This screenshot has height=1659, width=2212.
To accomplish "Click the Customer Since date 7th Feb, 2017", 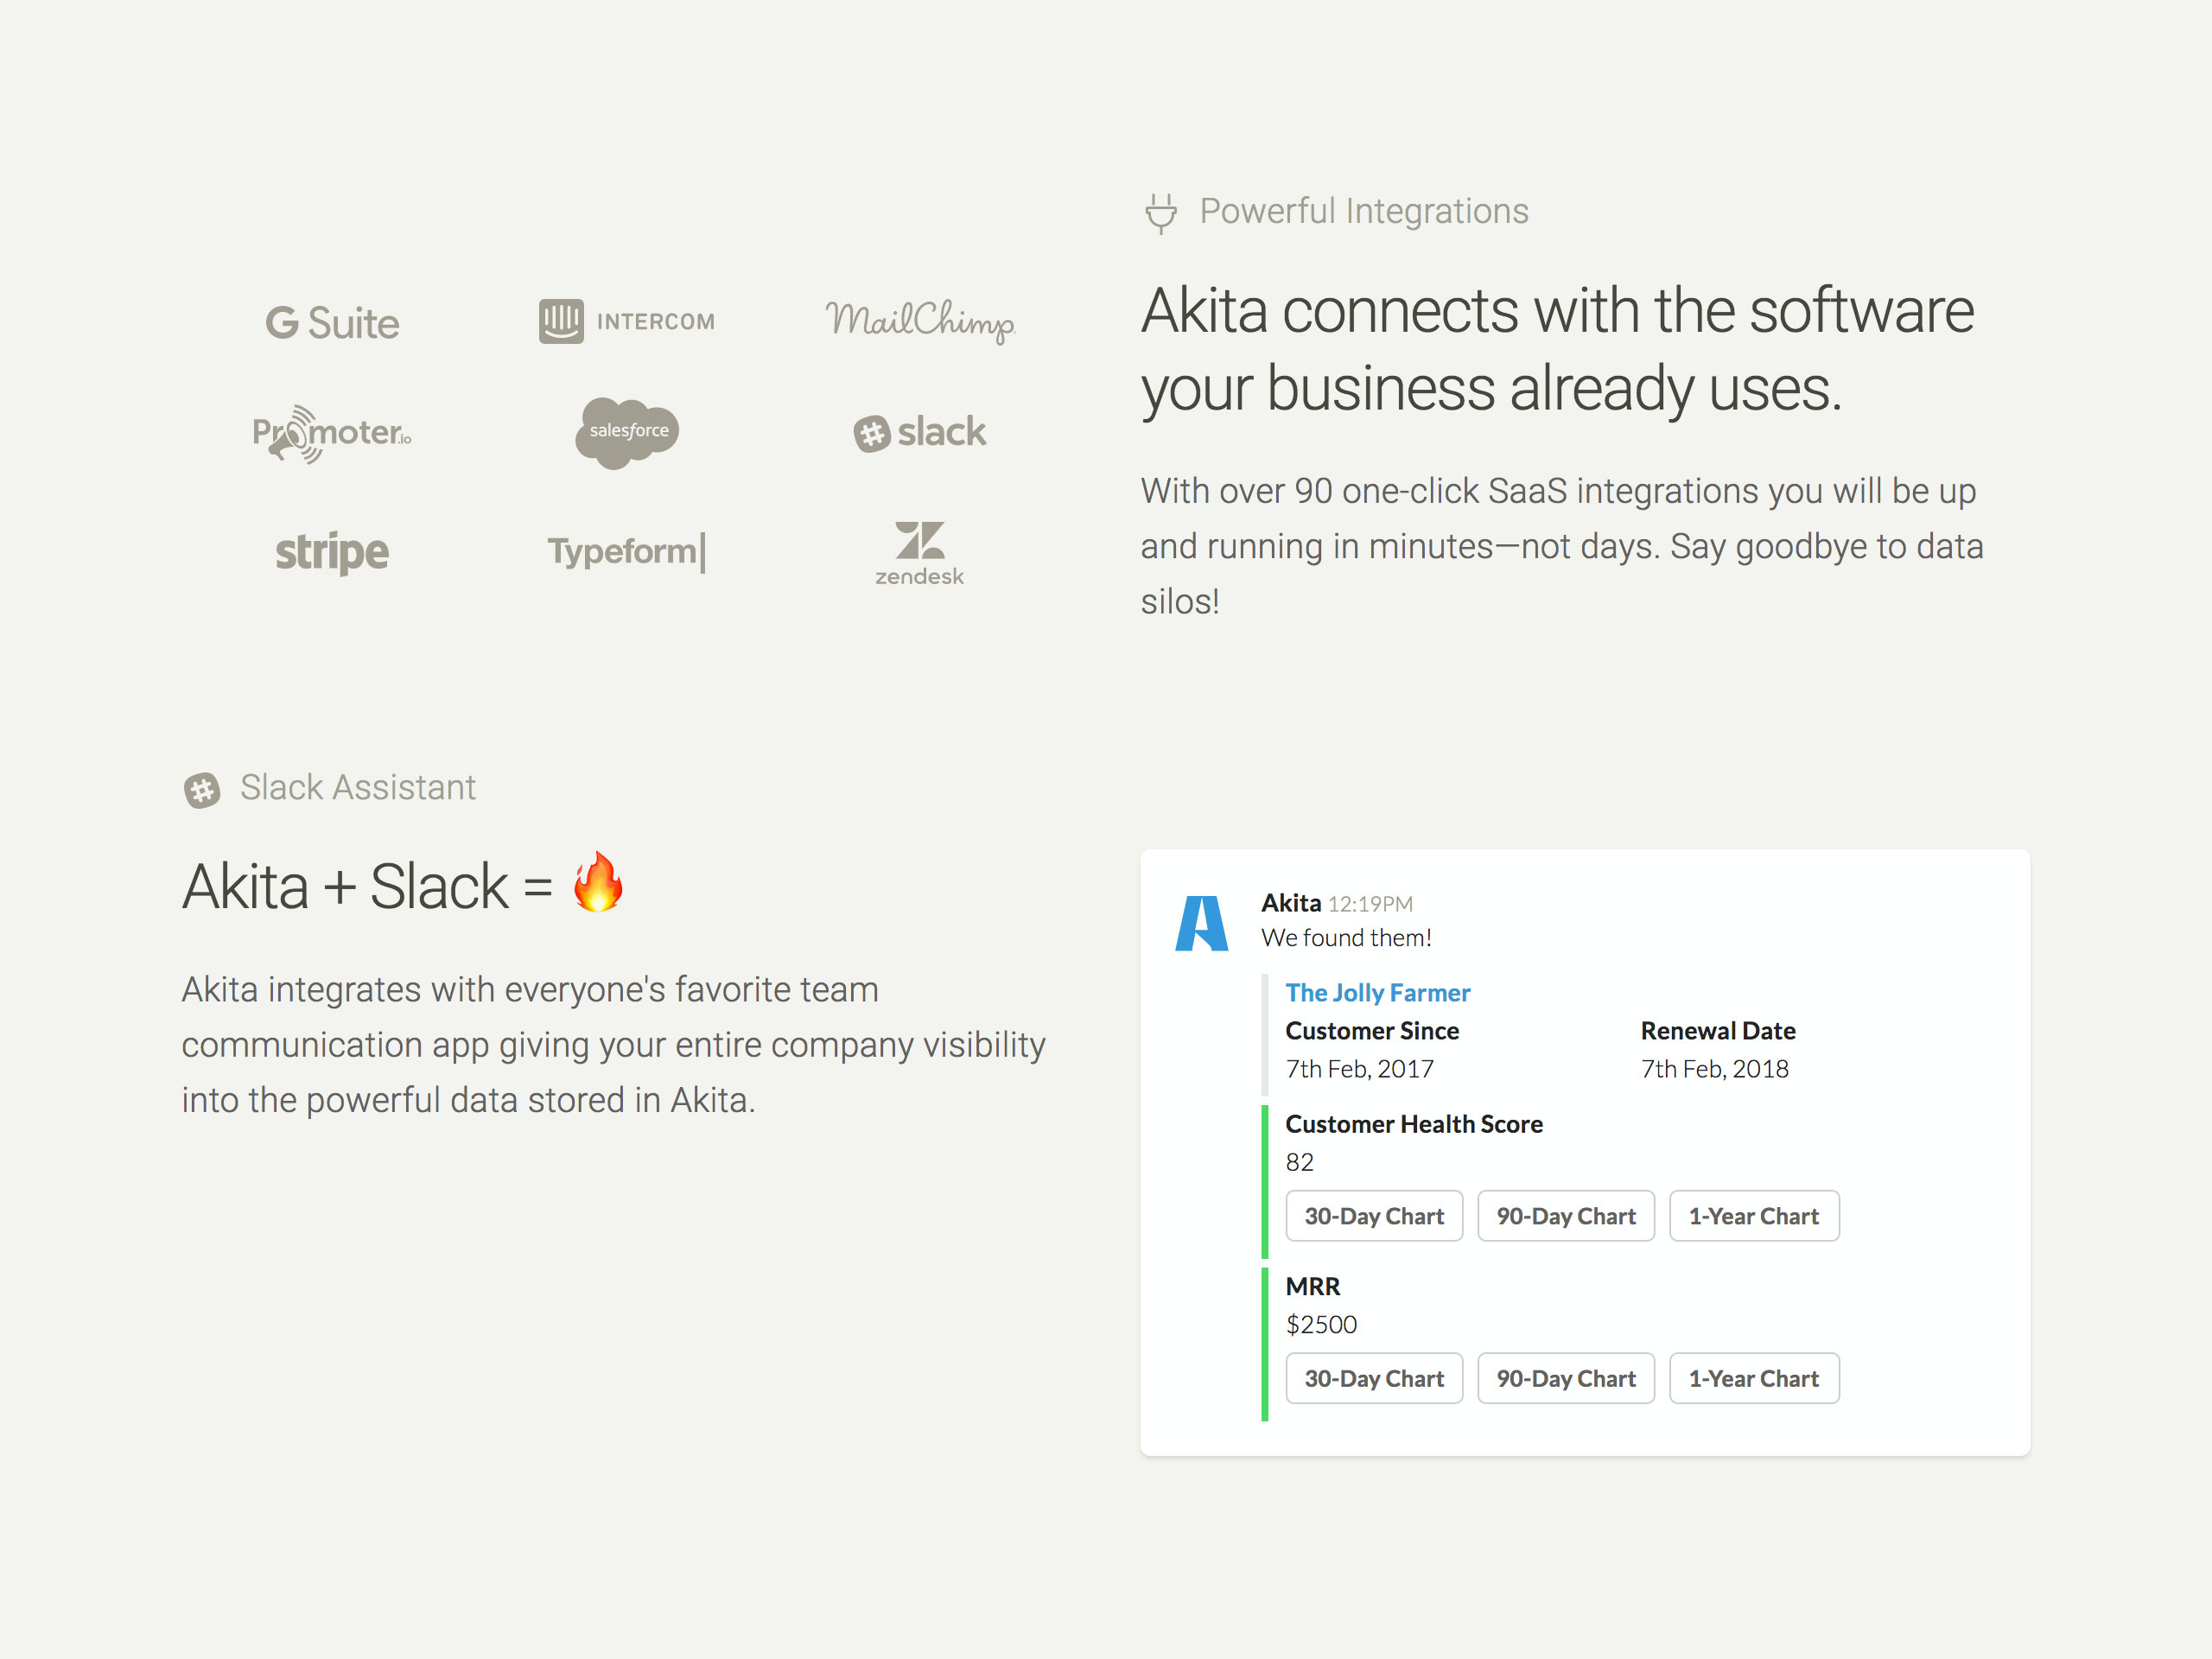I will 1359,1069.
